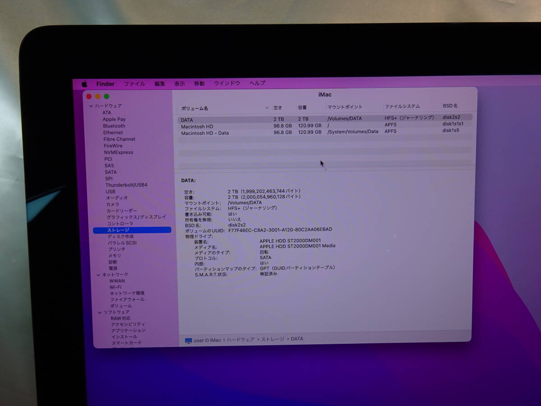Viewport: 541px width, 406px height.
Task: Open the ヘルプ menu
Action: (257, 83)
